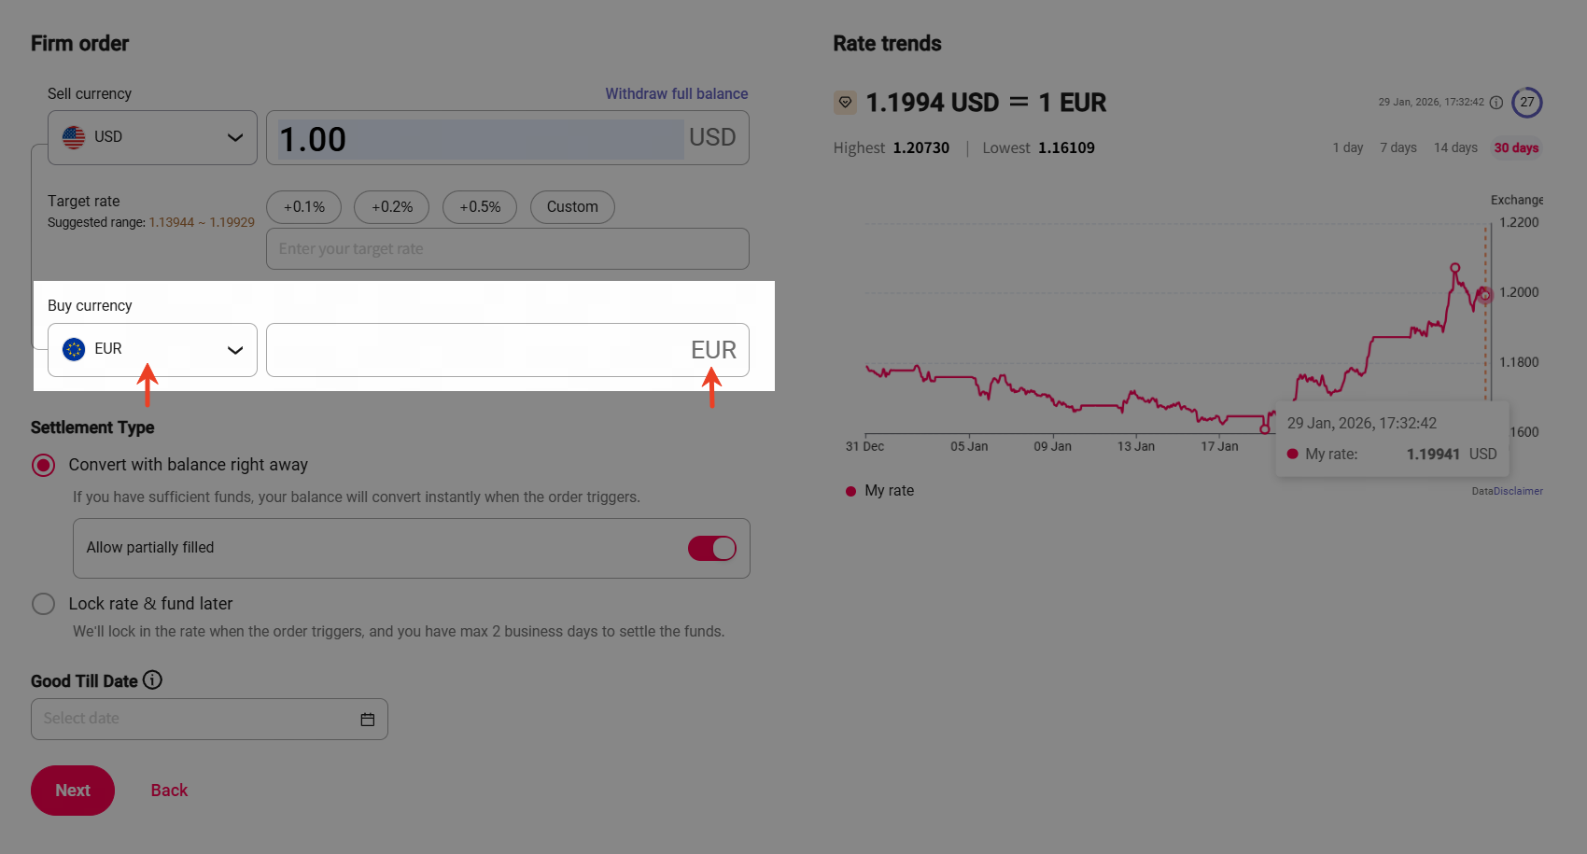Click the Withdraw full balance link
The height and width of the screenshot is (854, 1587).
[x=676, y=93]
